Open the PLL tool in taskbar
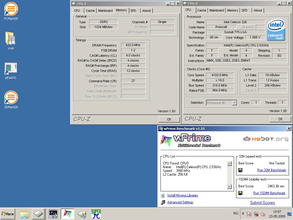 point(53,214)
